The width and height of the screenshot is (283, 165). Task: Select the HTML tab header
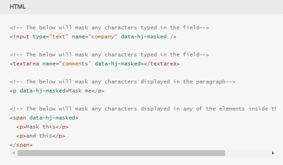coord(18,7)
